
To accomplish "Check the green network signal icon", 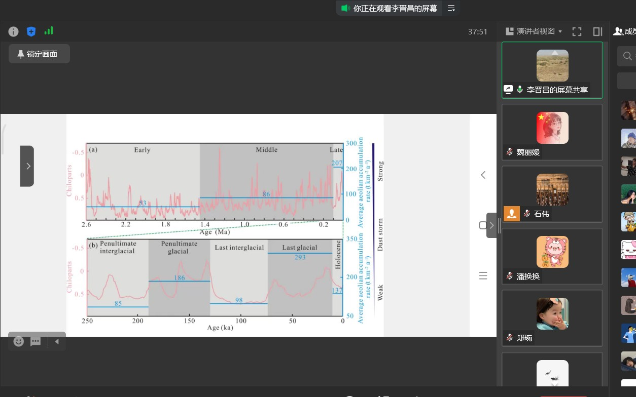I will [x=49, y=31].
